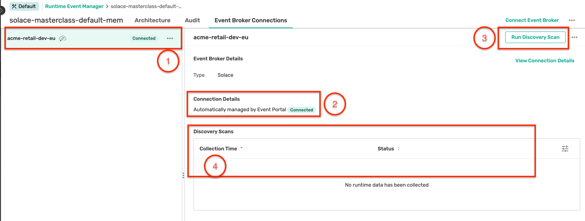Switch to the Architecture tab
Viewport: 585px width, 221px height.
[152, 21]
